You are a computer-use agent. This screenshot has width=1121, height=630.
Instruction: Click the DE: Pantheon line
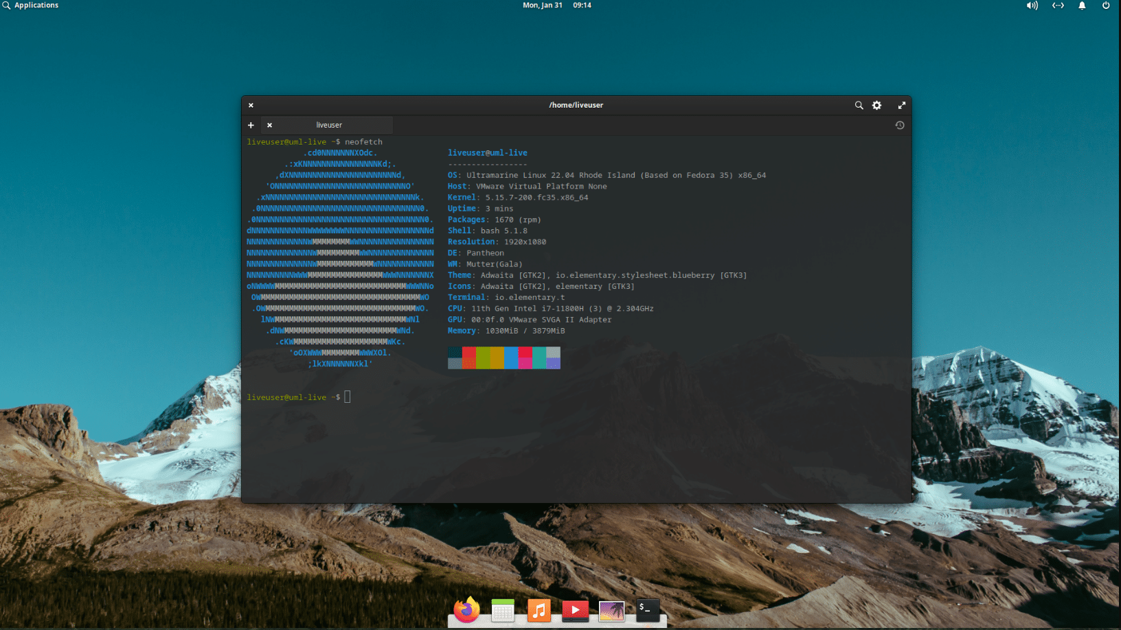[x=476, y=253]
